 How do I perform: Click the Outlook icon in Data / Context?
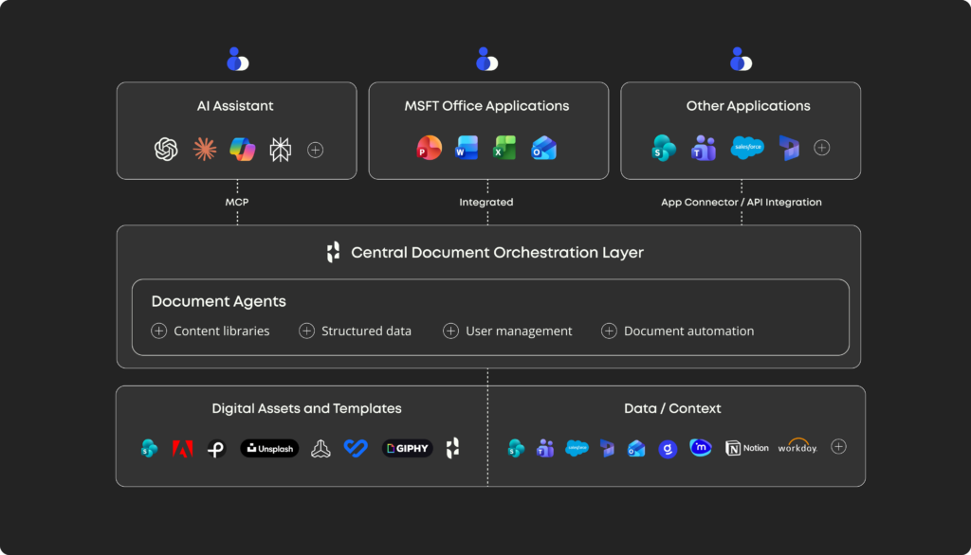tap(636, 448)
